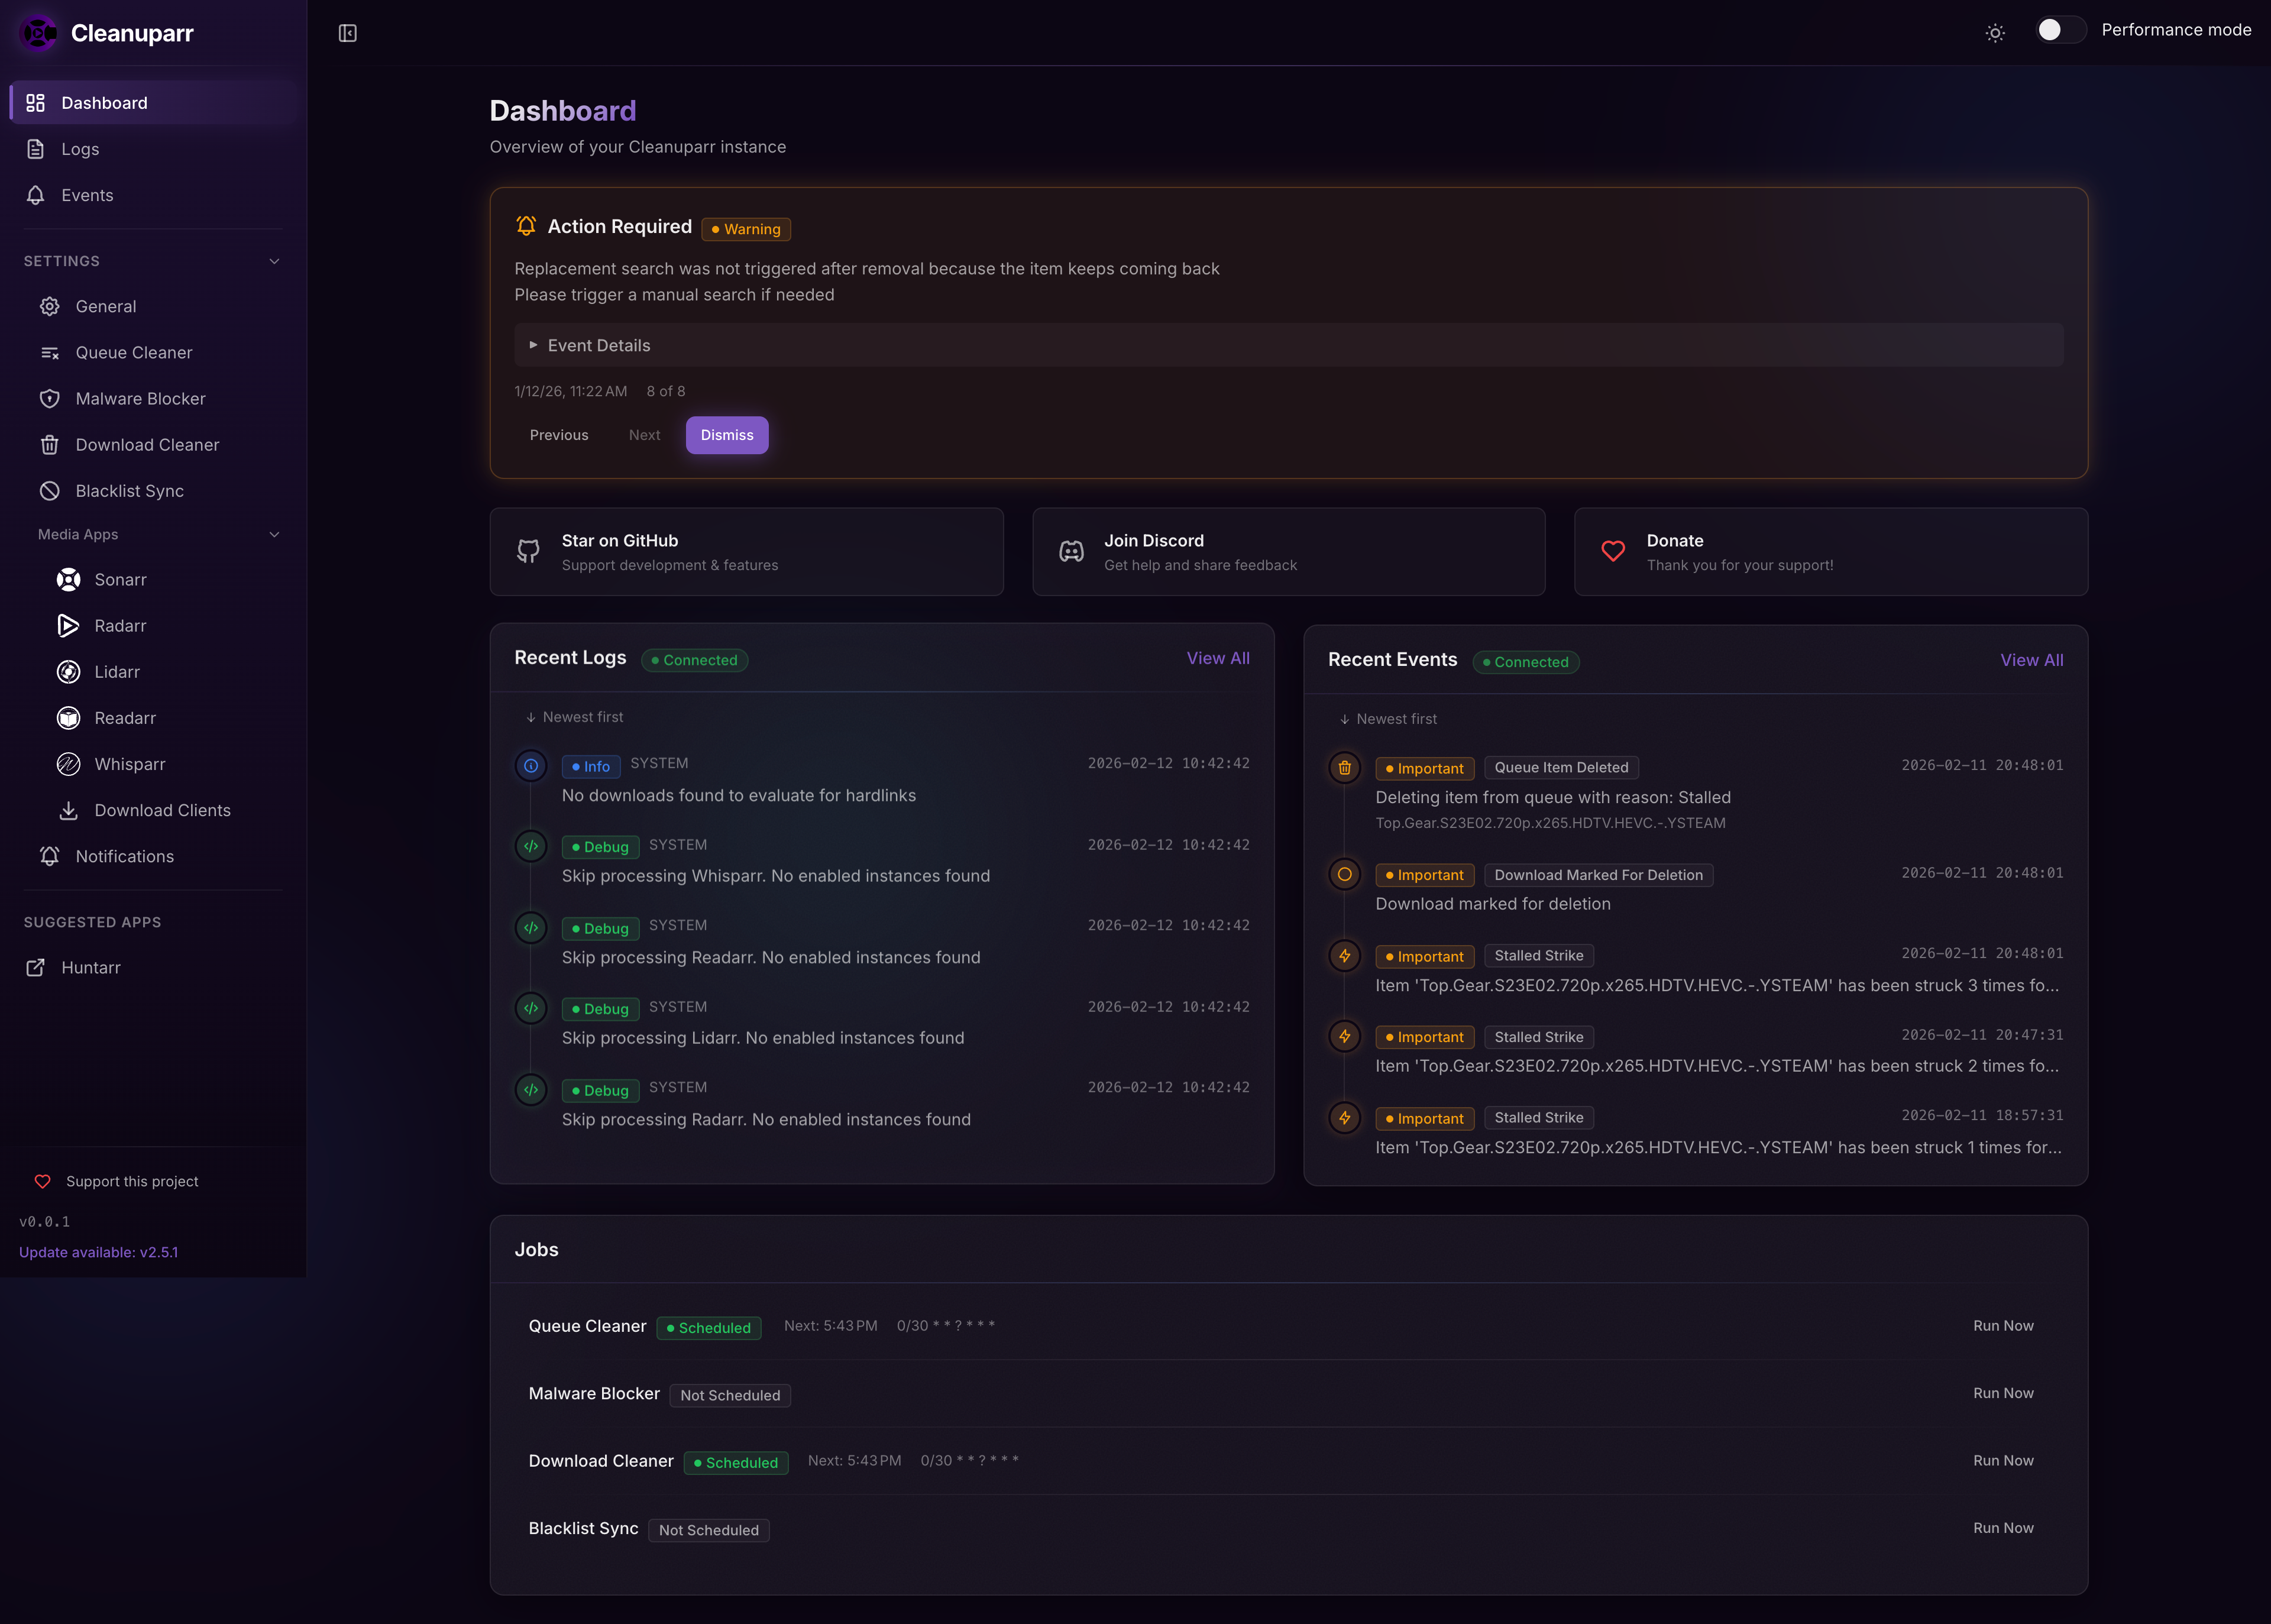Viewport: 2271px width, 1624px height.
Task: Click the Lidarr icon
Action: tap(68, 672)
